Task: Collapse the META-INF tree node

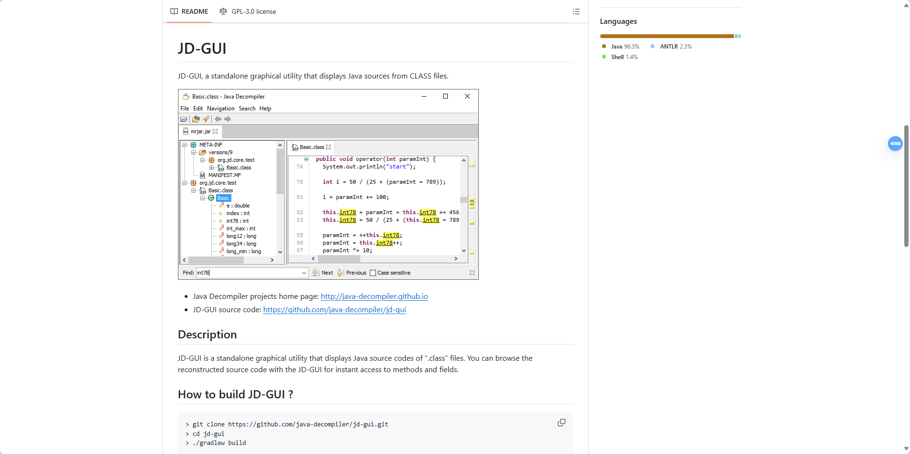Action: pyautogui.click(x=185, y=145)
